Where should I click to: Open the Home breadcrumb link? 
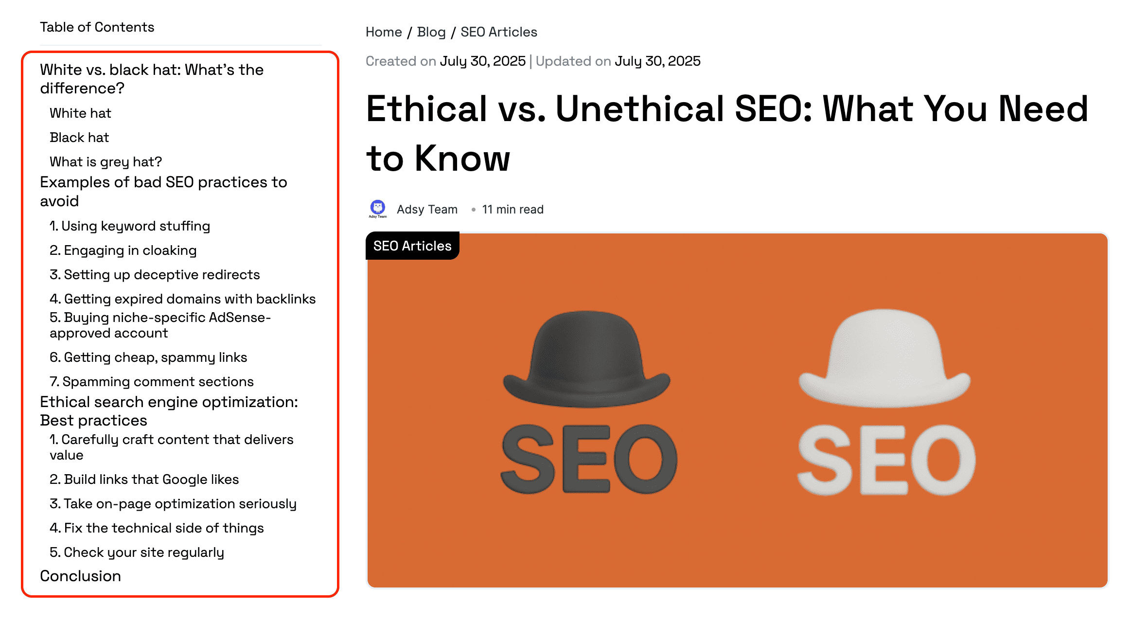384,32
